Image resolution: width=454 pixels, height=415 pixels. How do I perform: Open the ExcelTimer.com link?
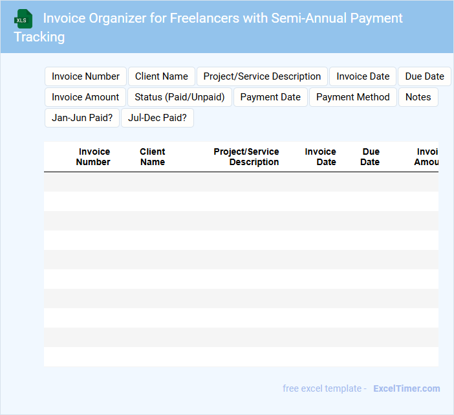click(x=406, y=388)
